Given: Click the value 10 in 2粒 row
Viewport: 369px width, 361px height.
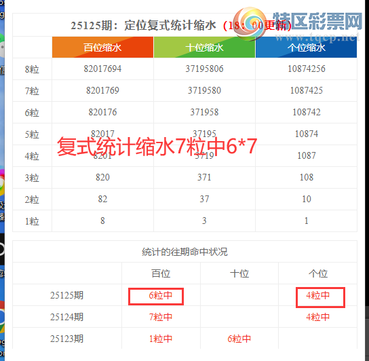Looking at the screenshot, I should tap(307, 199).
